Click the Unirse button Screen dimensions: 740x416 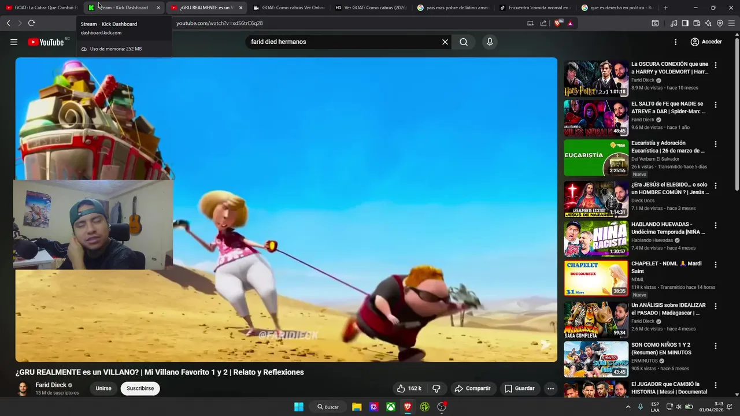click(x=103, y=388)
